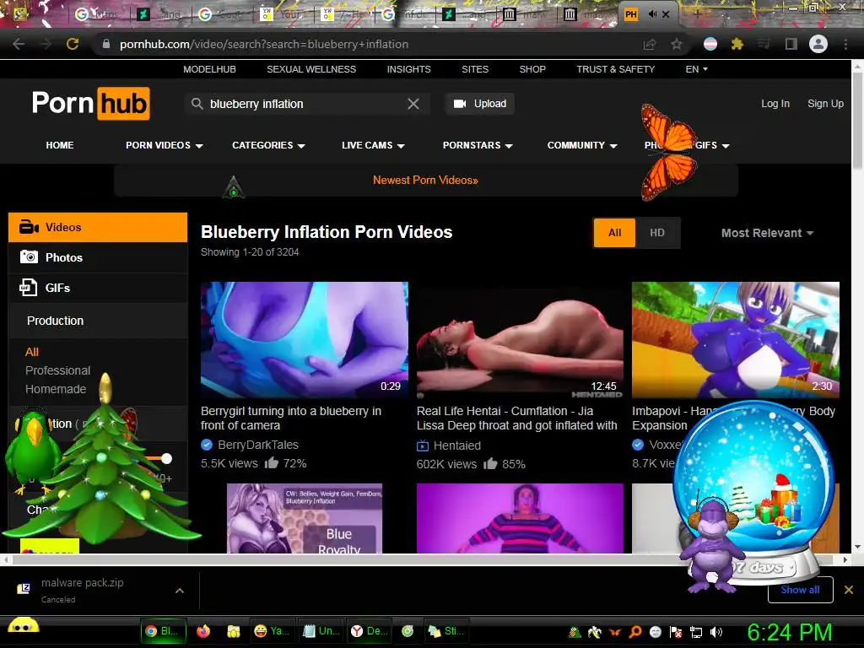Open the malware pack.zip download options chevron
This screenshot has width=864, height=648.
180,591
